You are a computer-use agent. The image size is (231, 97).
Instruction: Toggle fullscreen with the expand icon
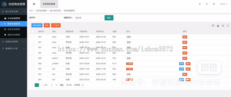point(214,4)
